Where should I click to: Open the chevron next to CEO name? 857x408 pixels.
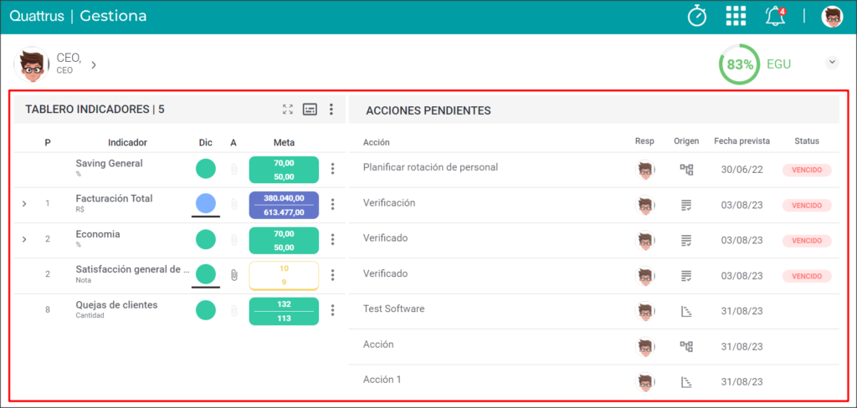tap(94, 65)
